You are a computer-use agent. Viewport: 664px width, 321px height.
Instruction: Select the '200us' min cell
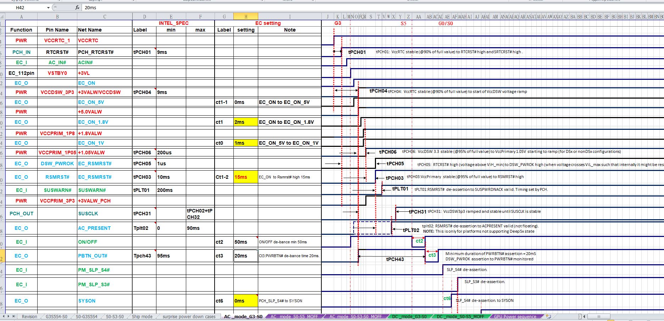click(x=171, y=153)
